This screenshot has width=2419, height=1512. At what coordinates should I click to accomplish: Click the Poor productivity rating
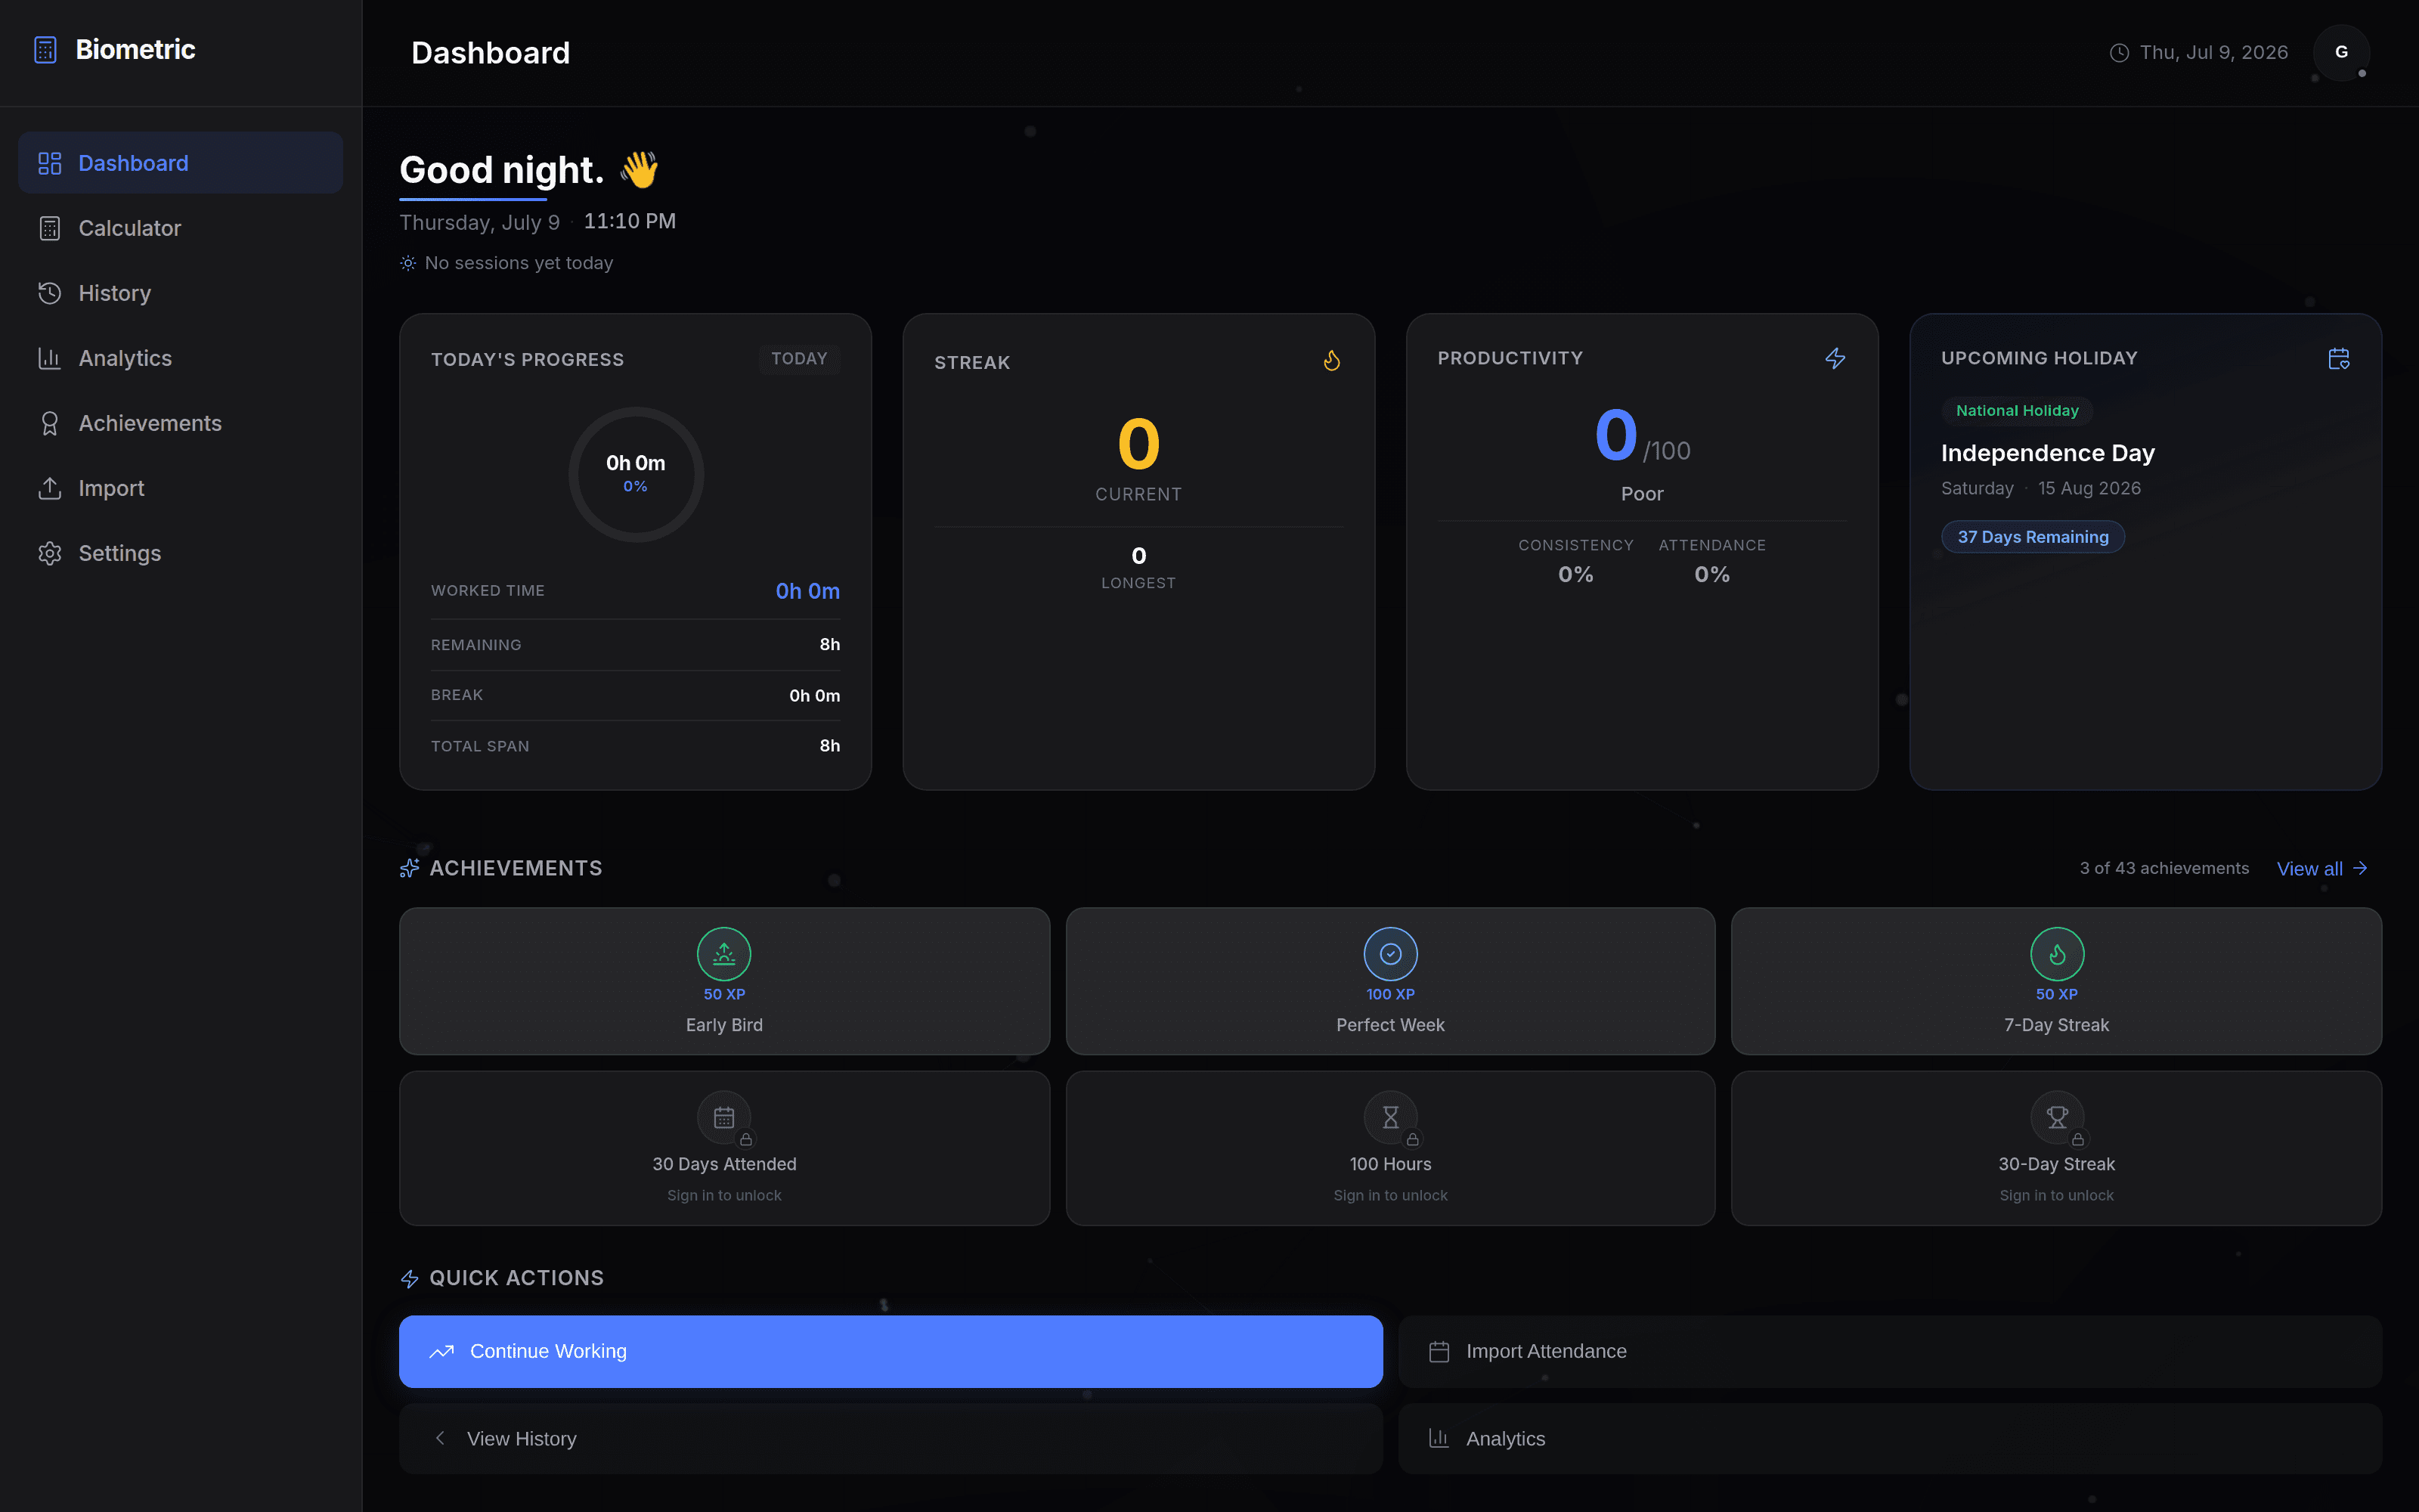pyautogui.click(x=1643, y=494)
